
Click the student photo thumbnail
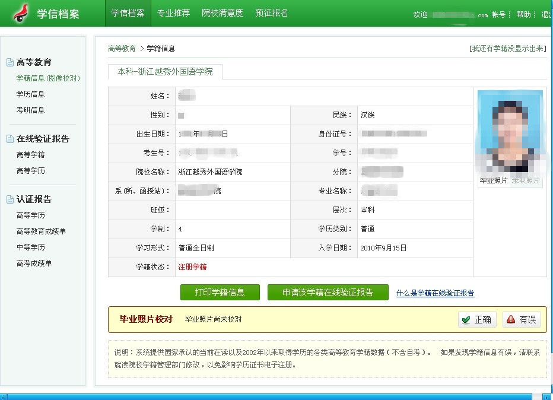(510, 131)
